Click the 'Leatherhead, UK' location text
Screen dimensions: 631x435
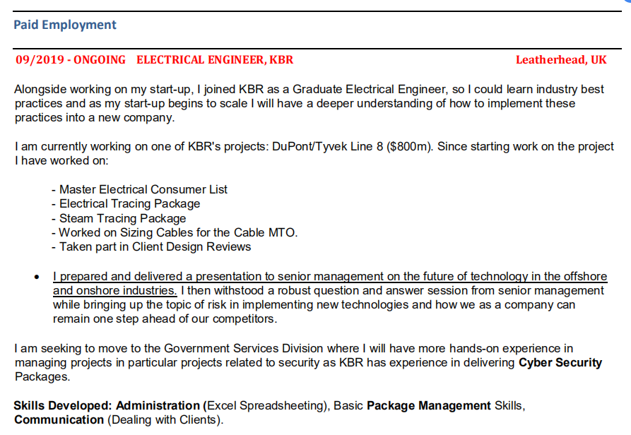[x=560, y=60]
